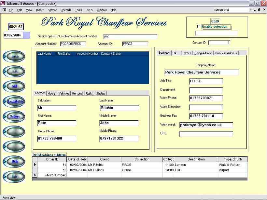Switch to the Vehicles tab

[x=64, y=93]
